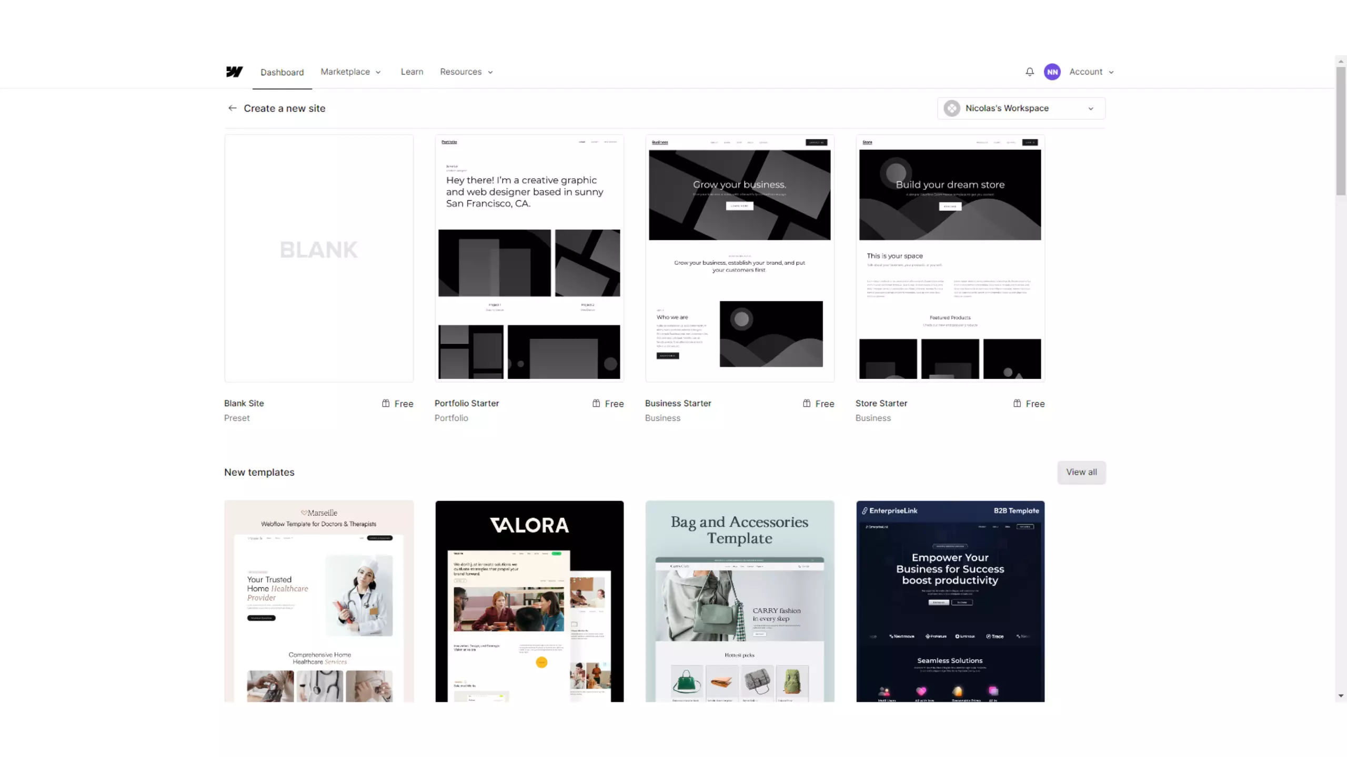
Task: Click the free template badge on Store Starter
Action: coord(1029,403)
